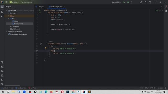The image size is (168, 94).
Task: Open Search Everywhere with the magnifier icon
Action: point(145,2)
